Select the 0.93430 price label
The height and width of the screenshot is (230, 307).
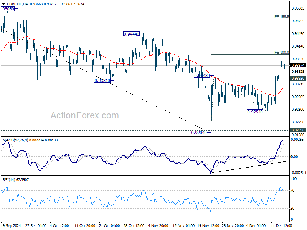coord(202,76)
